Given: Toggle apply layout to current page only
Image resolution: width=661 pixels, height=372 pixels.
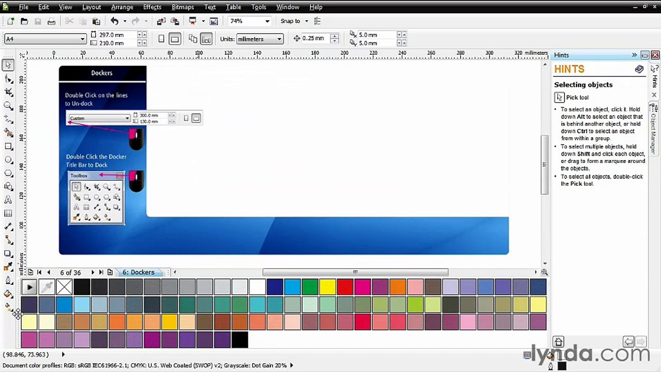Looking at the screenshot, I should (206, 39).
